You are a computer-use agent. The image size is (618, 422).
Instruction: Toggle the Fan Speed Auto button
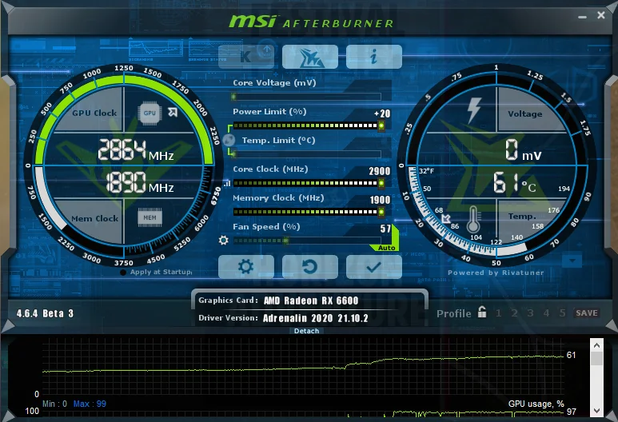(x=386, y=248)
